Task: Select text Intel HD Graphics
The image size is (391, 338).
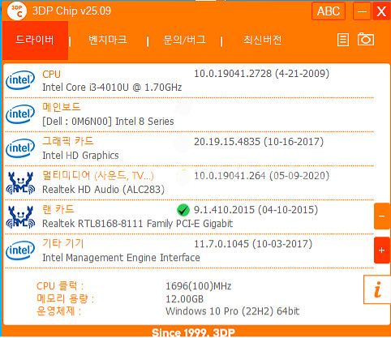Action: [x=80, y=156]
